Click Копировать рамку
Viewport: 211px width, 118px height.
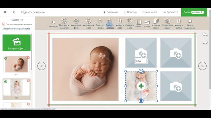pos(167,24)
